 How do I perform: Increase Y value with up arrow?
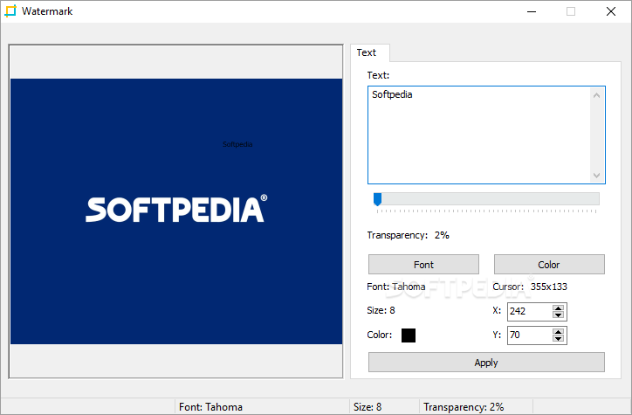(x=558, y=332)
